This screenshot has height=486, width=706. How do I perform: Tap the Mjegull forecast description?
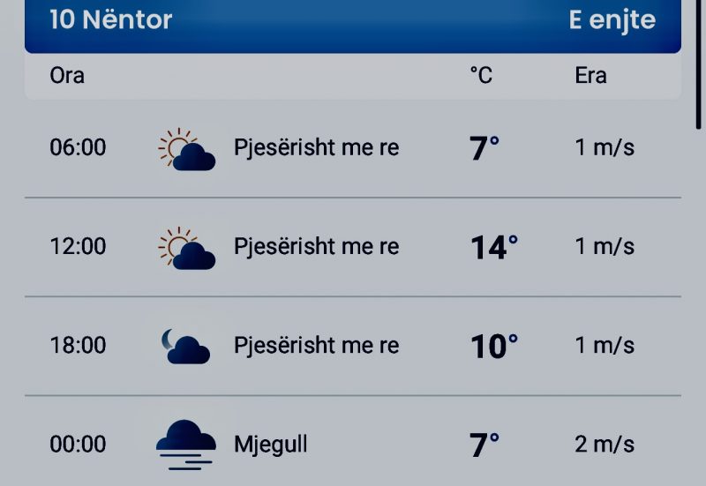(271, 445)
